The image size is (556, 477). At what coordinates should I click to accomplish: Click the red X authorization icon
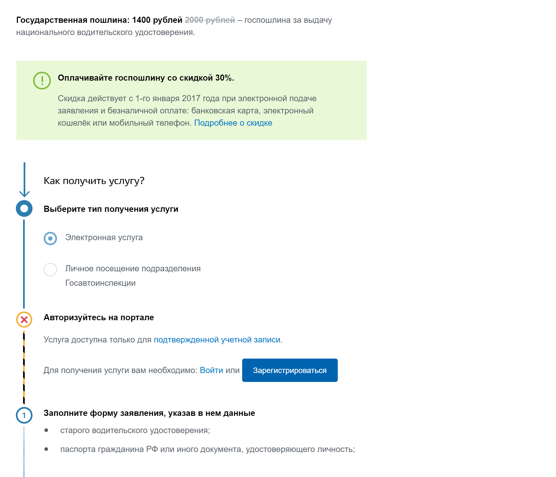pyautogui.click(x=24, y=320)
